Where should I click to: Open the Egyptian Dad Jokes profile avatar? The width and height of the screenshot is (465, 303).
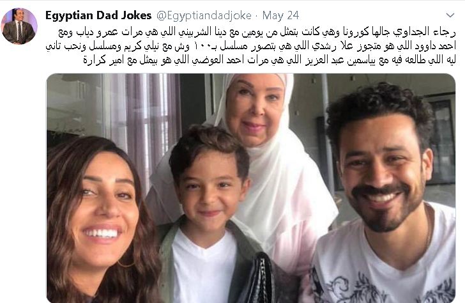[x=20, y=26]
